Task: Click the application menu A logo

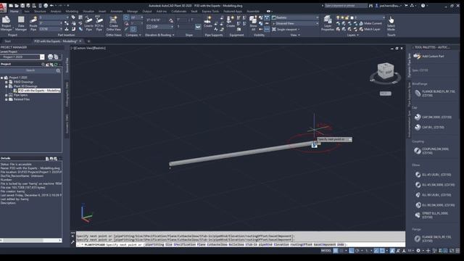Action: 3,8
